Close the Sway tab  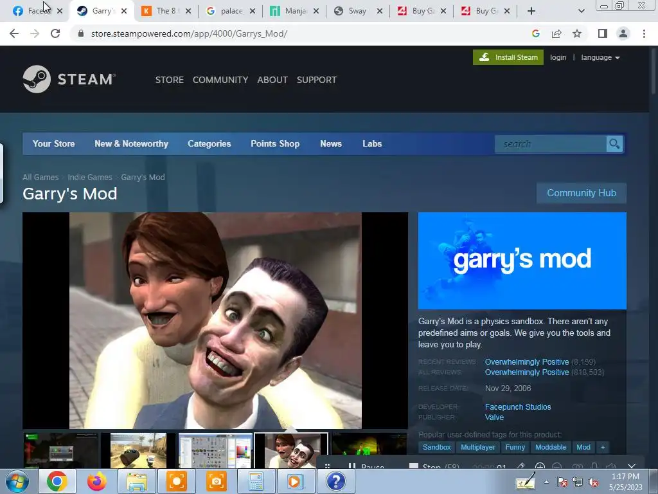(380, 11)
